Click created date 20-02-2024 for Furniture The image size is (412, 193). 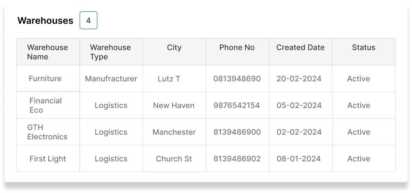coord(299,79)
